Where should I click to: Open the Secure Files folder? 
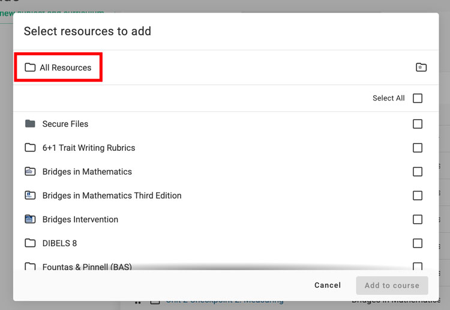pyautogui.click(x=65, y=124)
